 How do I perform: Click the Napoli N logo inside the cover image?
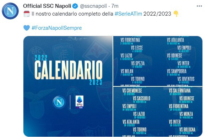tap(59, 102)
